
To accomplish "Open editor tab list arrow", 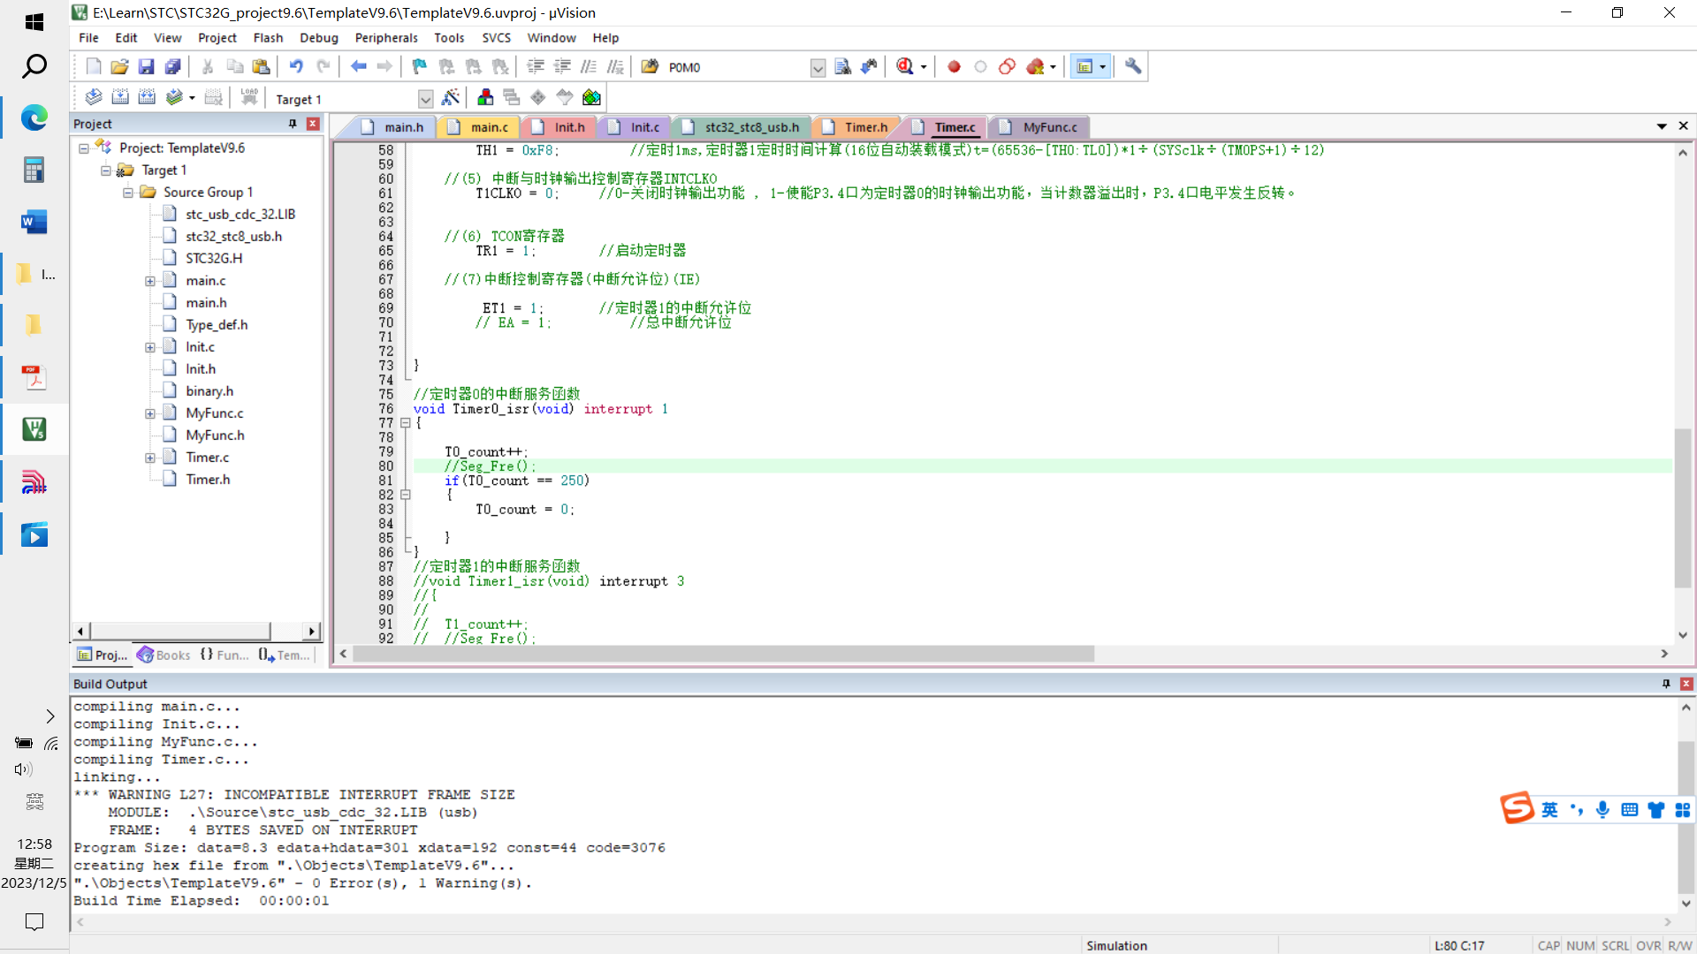I will click(1662, 126).
